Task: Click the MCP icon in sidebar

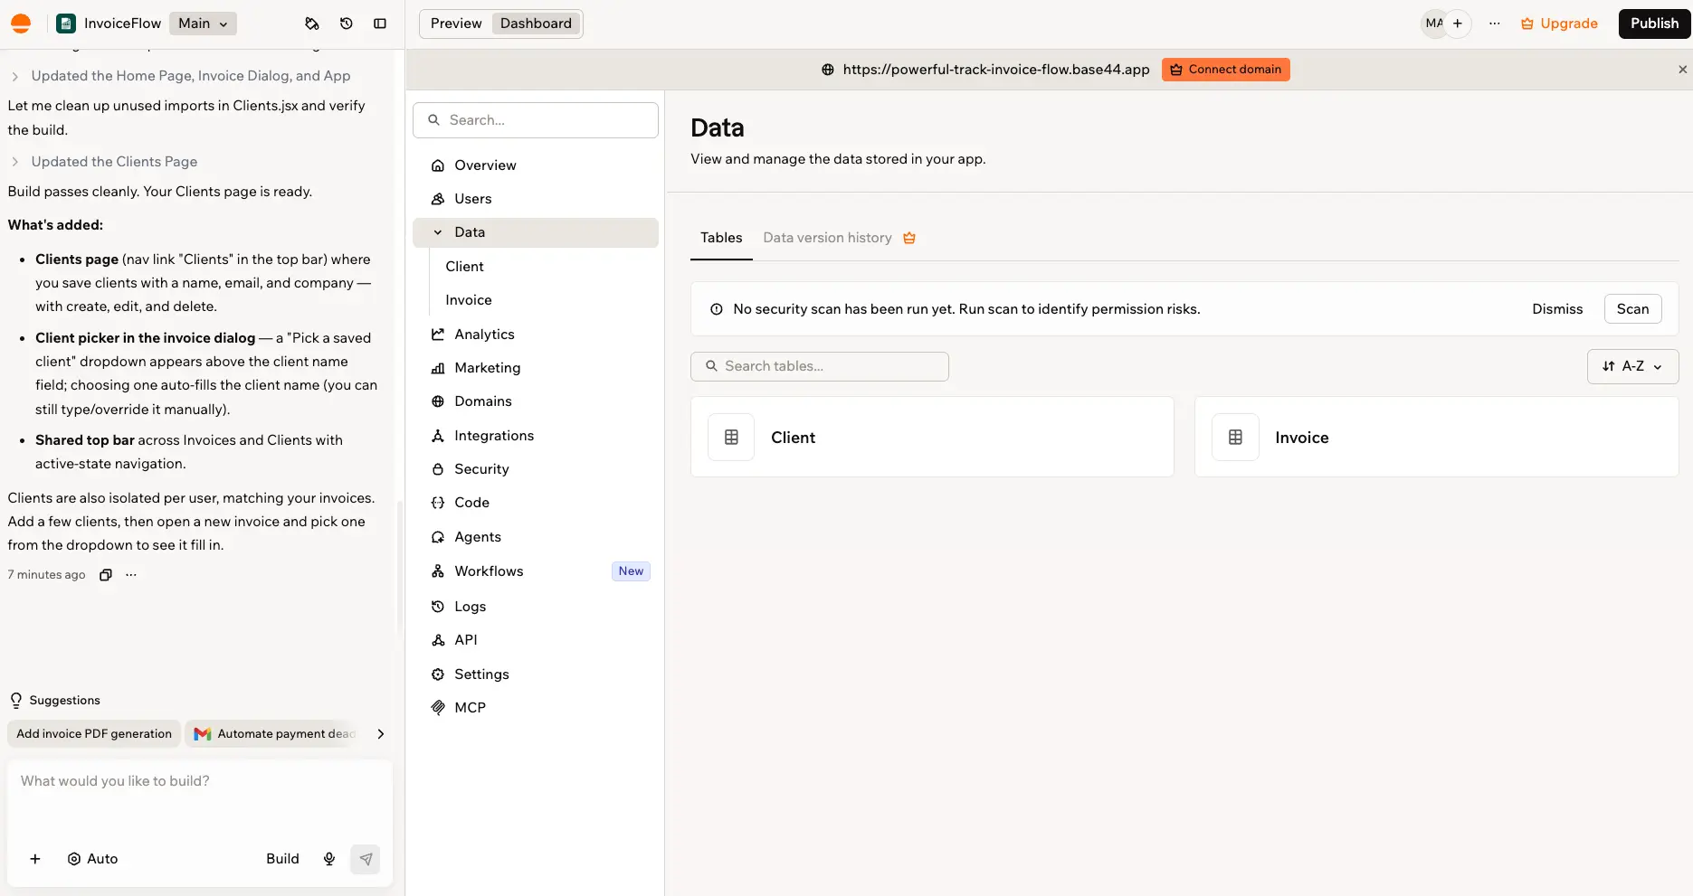Action: (438, 708)
